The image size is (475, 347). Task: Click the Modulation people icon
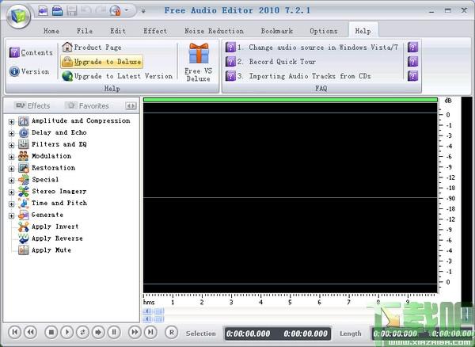(x=23, y=156)
